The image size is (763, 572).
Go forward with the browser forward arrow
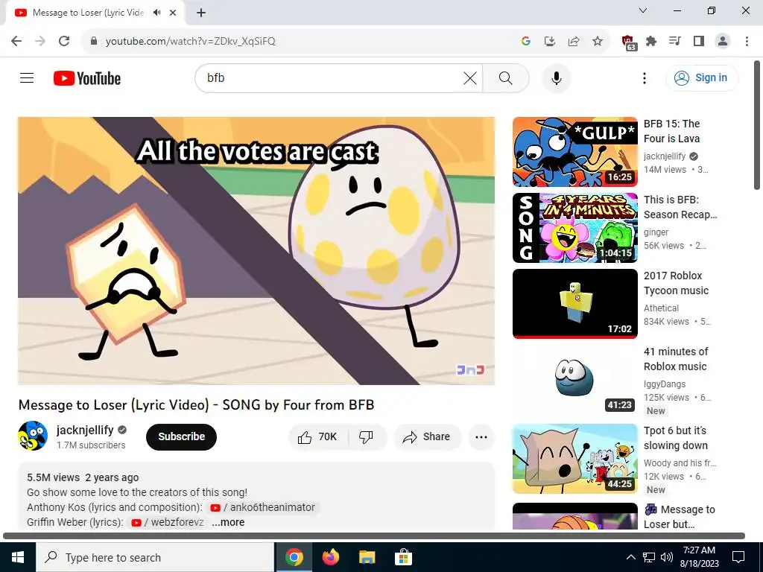[x=40, y=41]
